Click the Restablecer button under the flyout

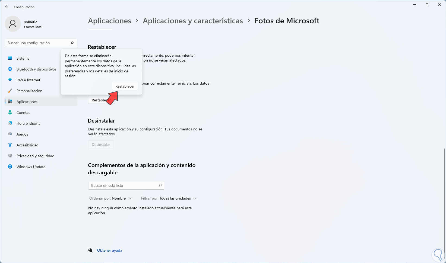click(x=101, y=100)
